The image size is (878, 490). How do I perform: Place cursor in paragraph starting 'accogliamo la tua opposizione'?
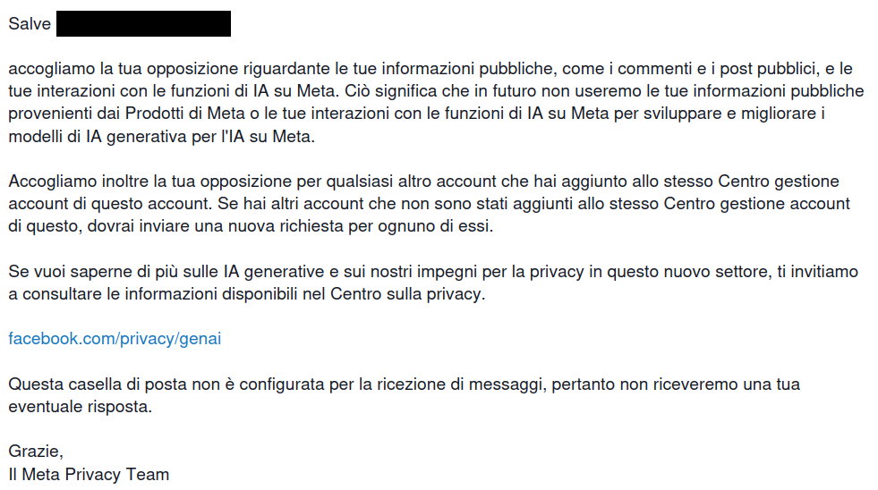pos(436,102)
